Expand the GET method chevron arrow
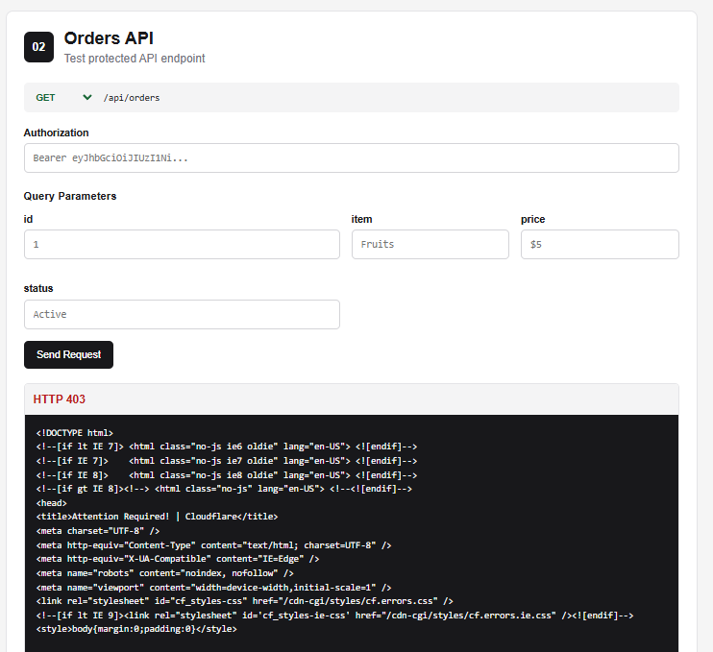Image resolution: width=713 pixels, height=652 pixels. tap(87, 97)
